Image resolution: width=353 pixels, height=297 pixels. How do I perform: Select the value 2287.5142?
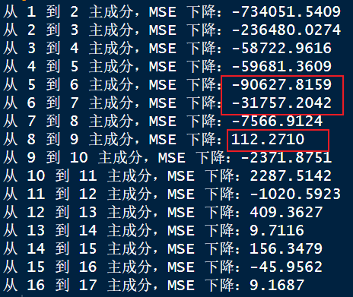point(291,175)
